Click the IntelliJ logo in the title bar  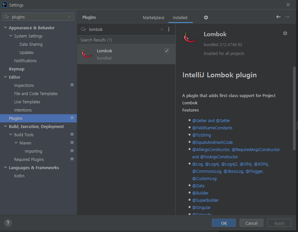pyautogui.click(x=4, y=5)
